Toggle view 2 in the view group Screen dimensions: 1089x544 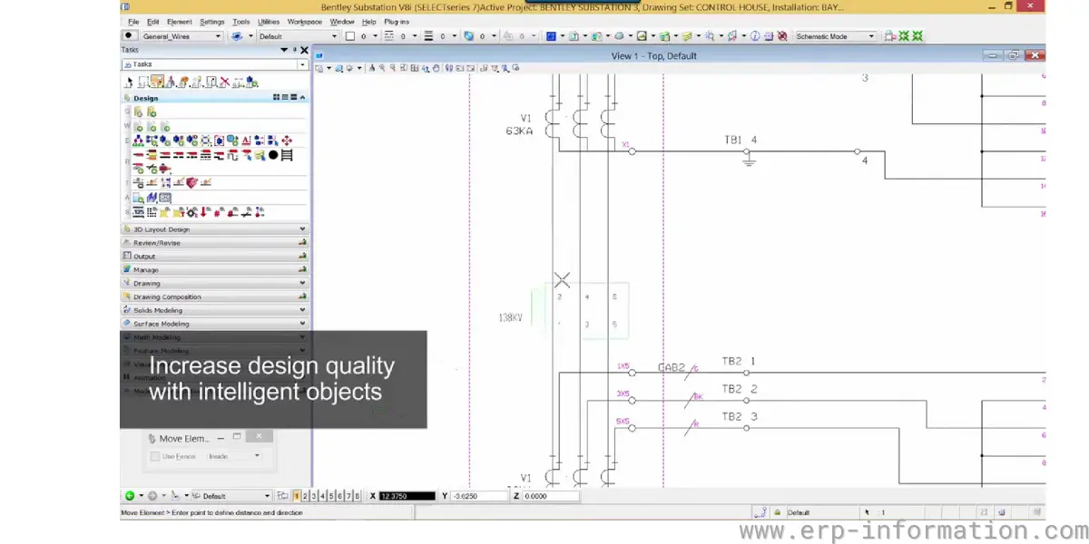[305, 496]
